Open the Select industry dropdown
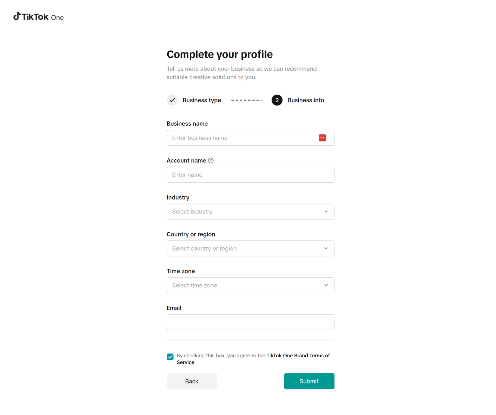496x415 pixels. 242,212
